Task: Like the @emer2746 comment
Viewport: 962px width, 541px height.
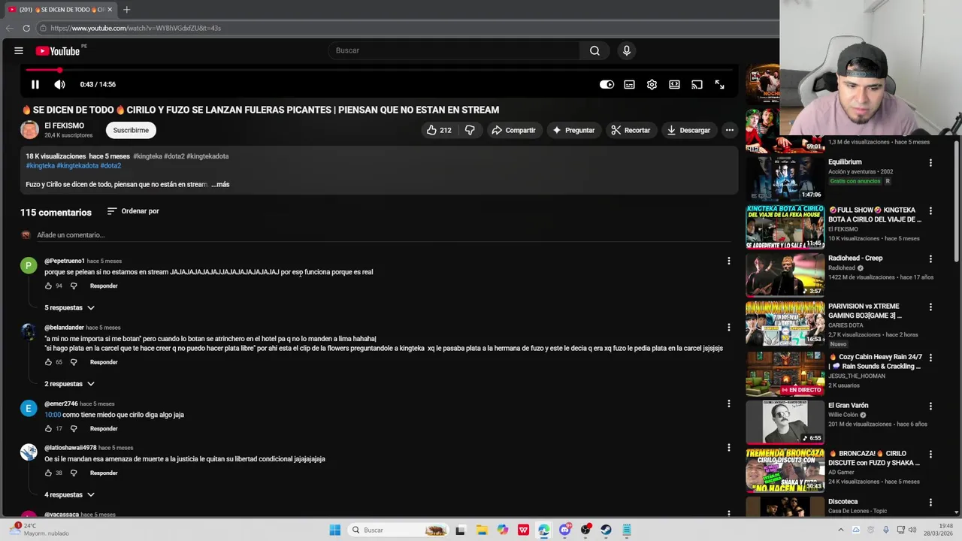Action: (48, 428)
